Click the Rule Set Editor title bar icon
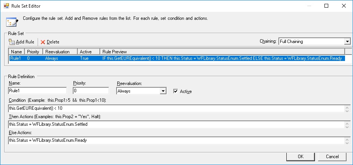 (x=6, y=6)
